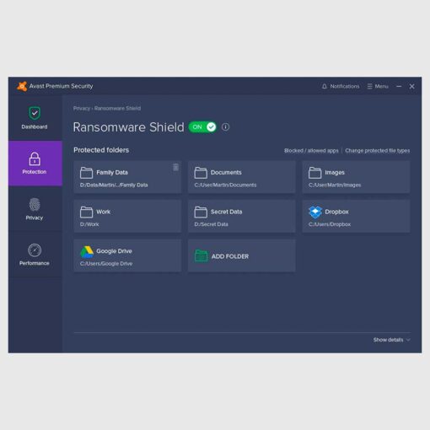Click Show details link text

point(389,340)
